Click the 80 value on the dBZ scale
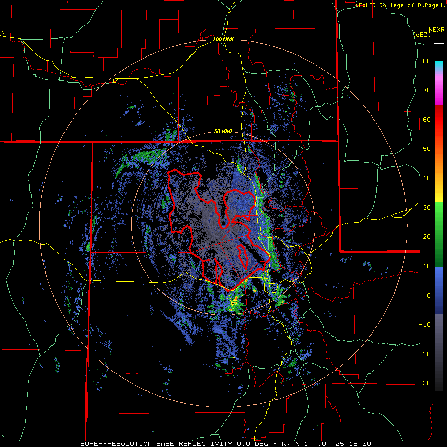447x447 pixels. pyautogui.click(x=427, y=61)
